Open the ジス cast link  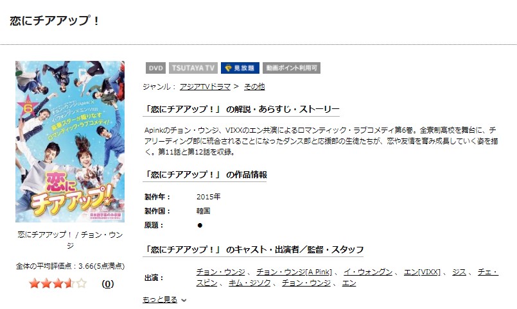[x=459, y=272]
